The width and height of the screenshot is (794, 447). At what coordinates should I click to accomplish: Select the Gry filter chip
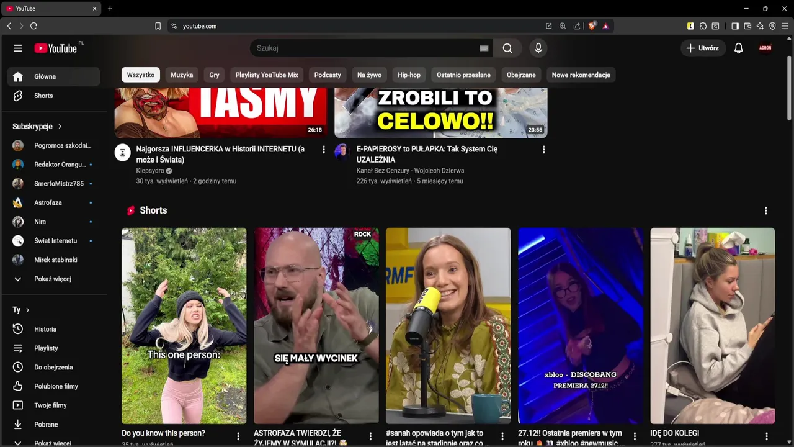(x=214, y=74)
